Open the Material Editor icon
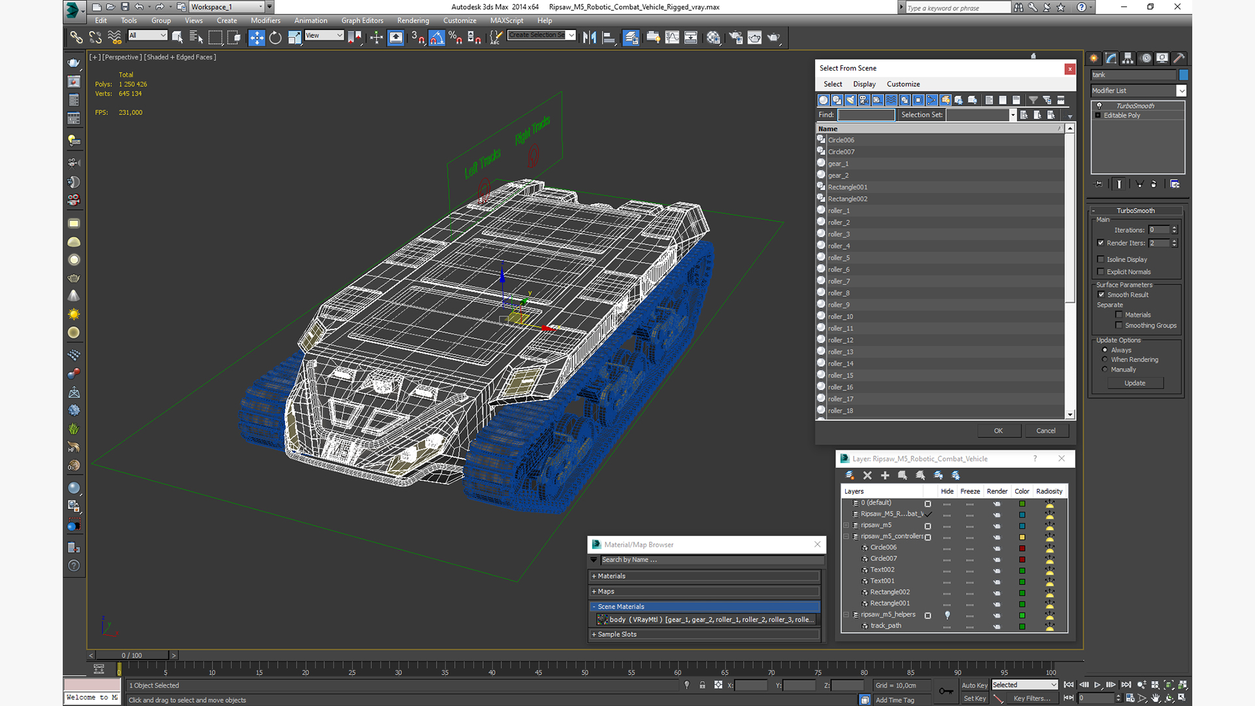The height and width of the screenshot is (706, 1255). [x=713, y=37]
